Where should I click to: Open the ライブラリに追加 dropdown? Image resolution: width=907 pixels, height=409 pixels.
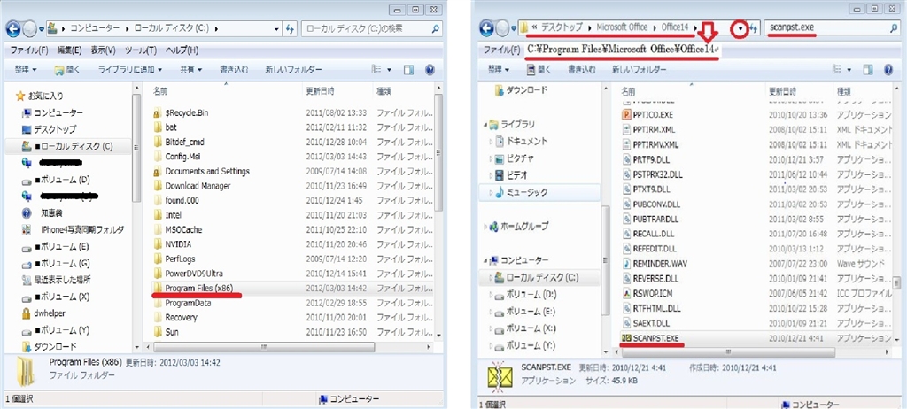[129, 69]
